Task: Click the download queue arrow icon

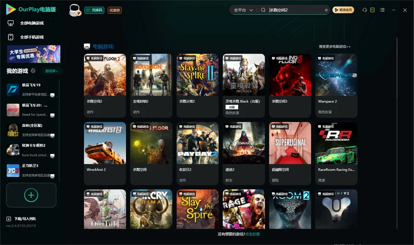Action: coord(9,219)
